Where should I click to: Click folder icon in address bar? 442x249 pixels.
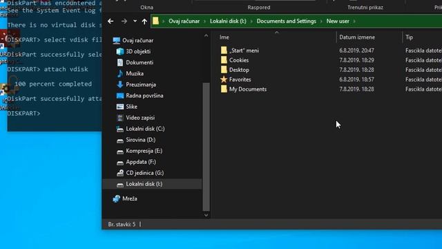tap(155, 21)
